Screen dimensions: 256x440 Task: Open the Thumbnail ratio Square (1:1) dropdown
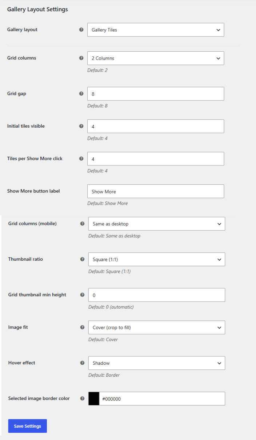157,259
